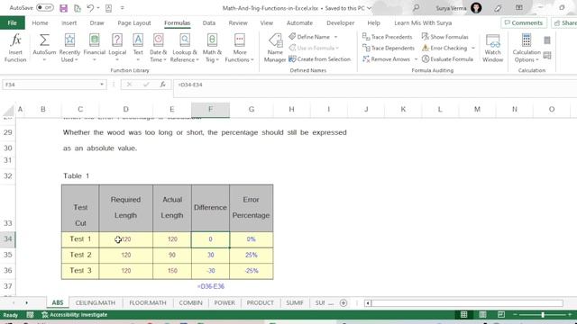
Task: Select cell with 25% in Test 2 row
Action: (x=252, y=255)
